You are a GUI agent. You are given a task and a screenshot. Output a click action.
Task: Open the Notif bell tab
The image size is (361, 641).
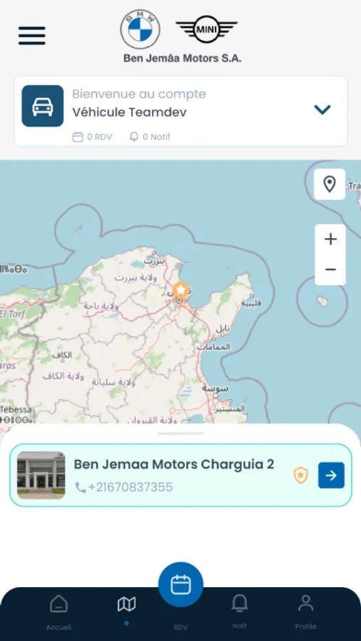239,611
